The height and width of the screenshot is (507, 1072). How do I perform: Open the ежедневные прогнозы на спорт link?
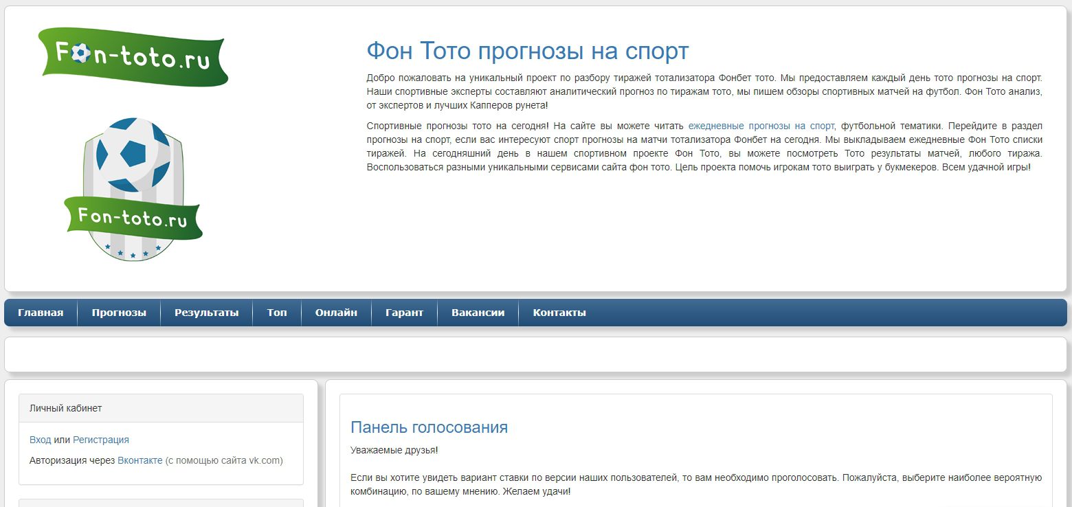[x=761, y=126]
